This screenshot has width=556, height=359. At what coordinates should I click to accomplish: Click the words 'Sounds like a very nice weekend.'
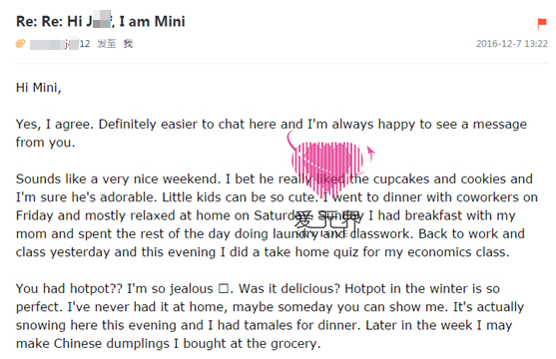pos(118,179)
